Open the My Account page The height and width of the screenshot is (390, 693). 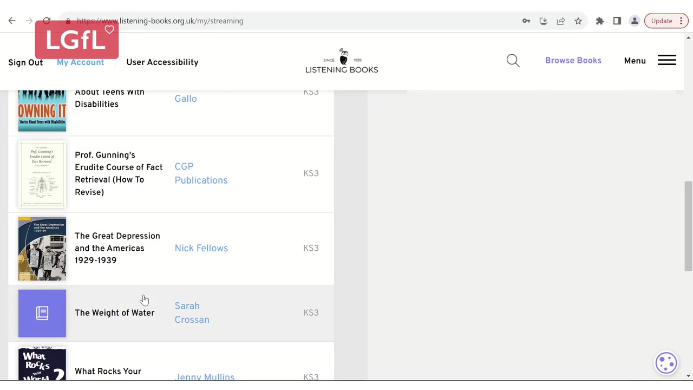pyautogui.click(x=80, y=62)
